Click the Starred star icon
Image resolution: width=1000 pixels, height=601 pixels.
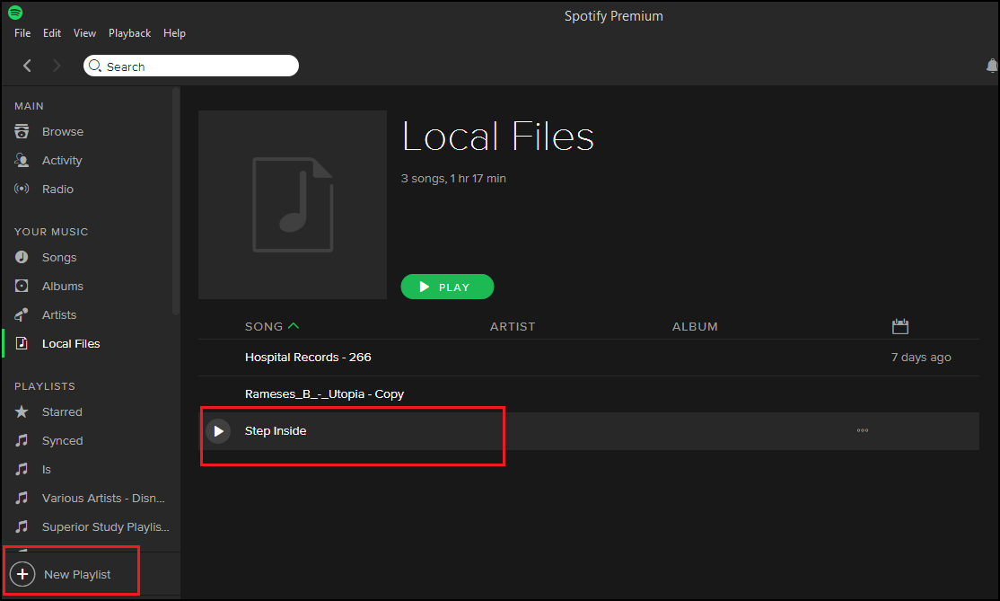click(22, 411)
